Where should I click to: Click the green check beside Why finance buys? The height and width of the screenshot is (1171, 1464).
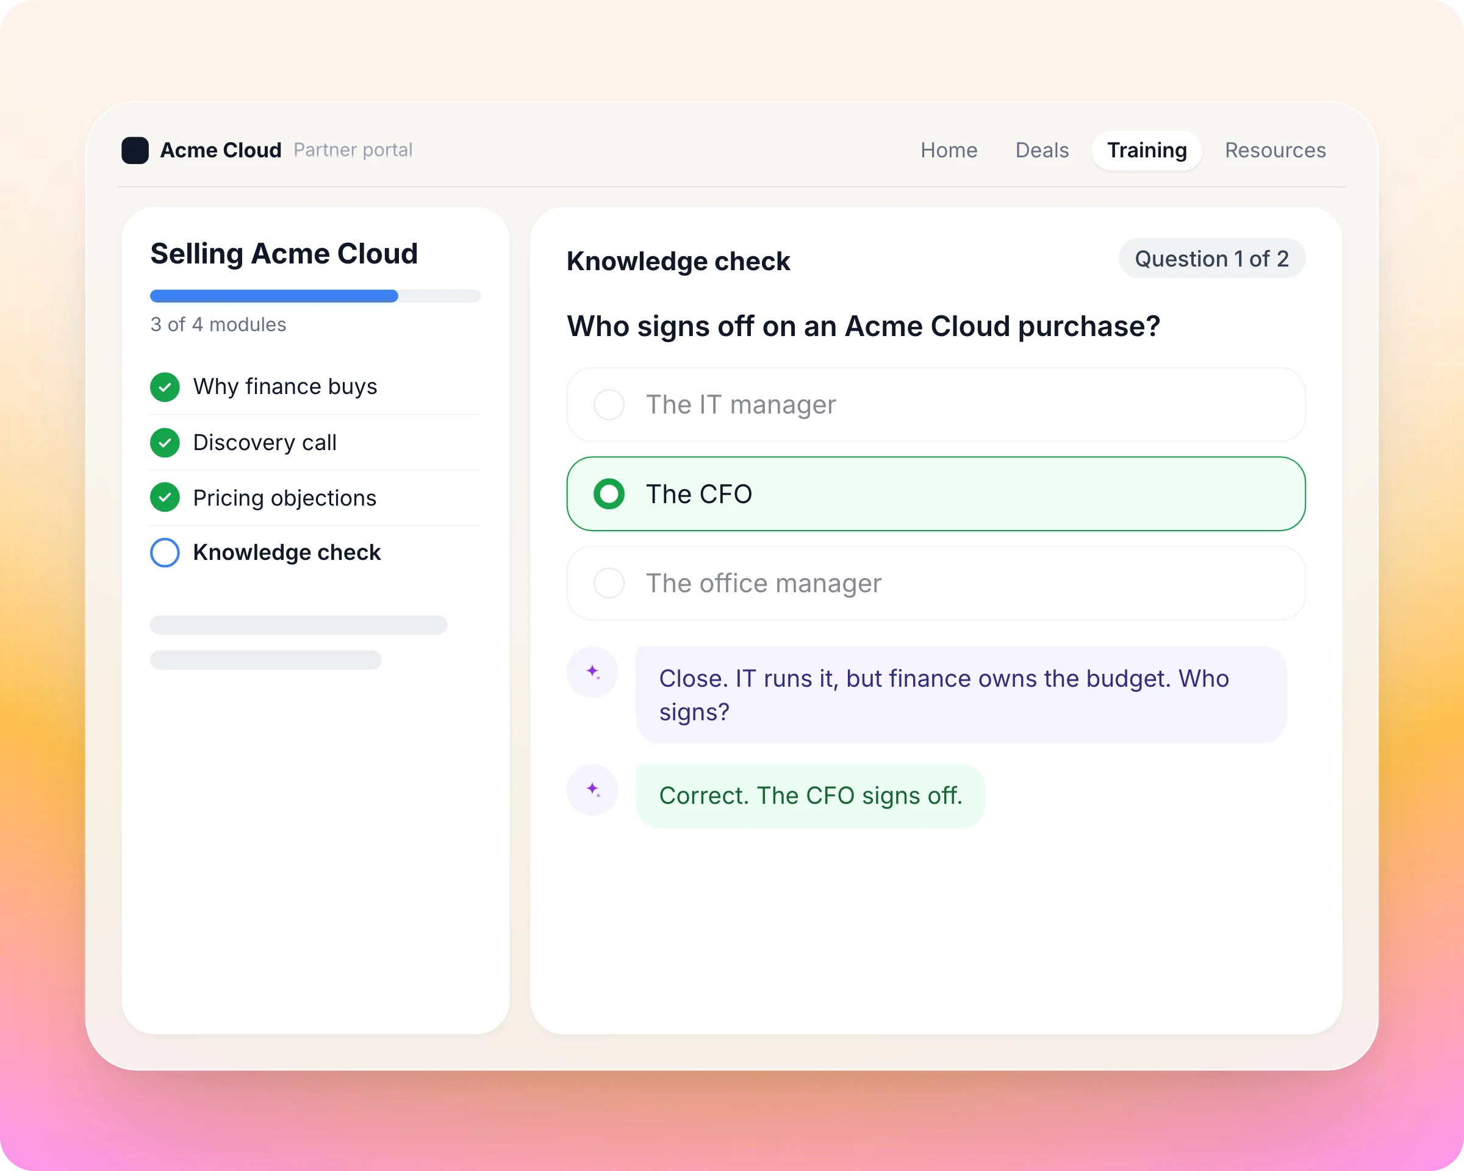[x=165, y=387]
